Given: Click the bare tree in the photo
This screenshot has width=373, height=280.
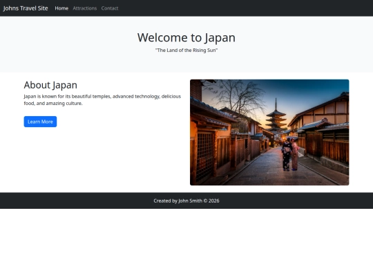Looking at the screenshot, I should tap(238, 97).
